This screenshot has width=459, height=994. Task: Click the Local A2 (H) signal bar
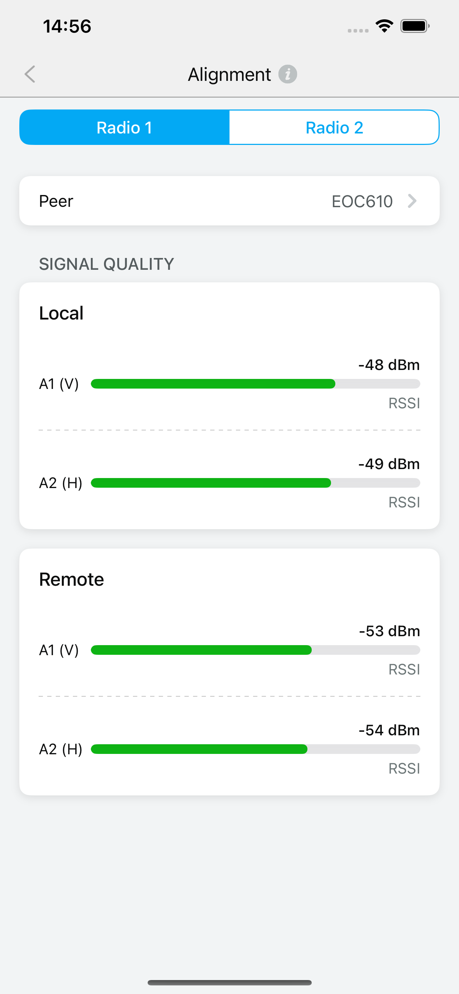pos(256,483)
